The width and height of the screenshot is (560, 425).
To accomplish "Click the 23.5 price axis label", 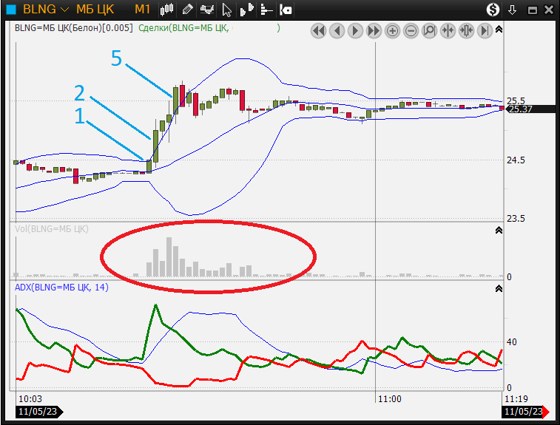I will (516, 218).
